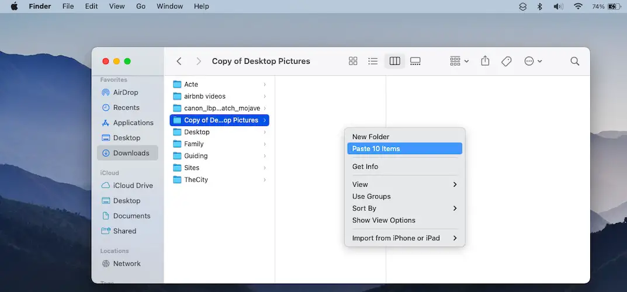Choose Paste 10 Items from context menu

tap(404, 149)
